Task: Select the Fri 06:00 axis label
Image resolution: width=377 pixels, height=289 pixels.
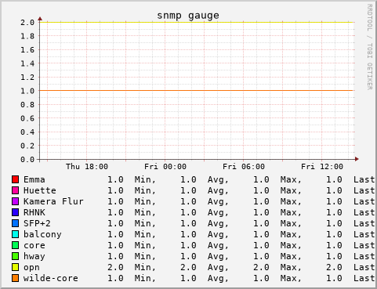Action: click(x=244, y=167)
